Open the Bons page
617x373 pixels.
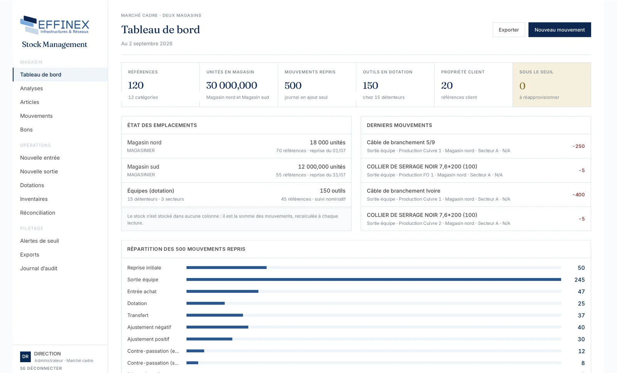point(60,130)
